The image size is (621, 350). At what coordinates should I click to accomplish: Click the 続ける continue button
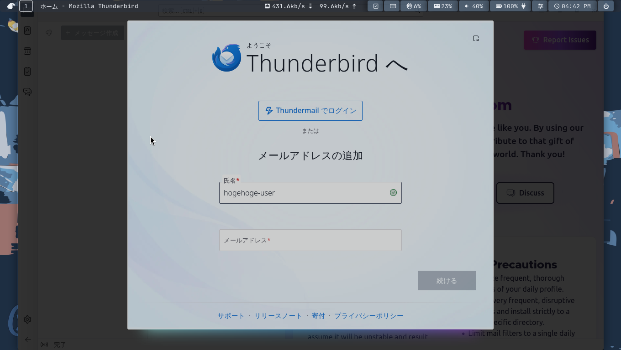pos(447,281)
